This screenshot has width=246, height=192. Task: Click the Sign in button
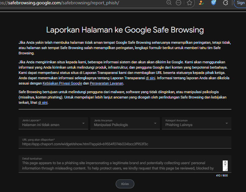click(240, 3)
